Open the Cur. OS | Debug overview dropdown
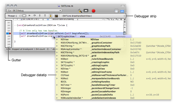The image size is (177, 105). pyautogui.click(x=34, y=11)
